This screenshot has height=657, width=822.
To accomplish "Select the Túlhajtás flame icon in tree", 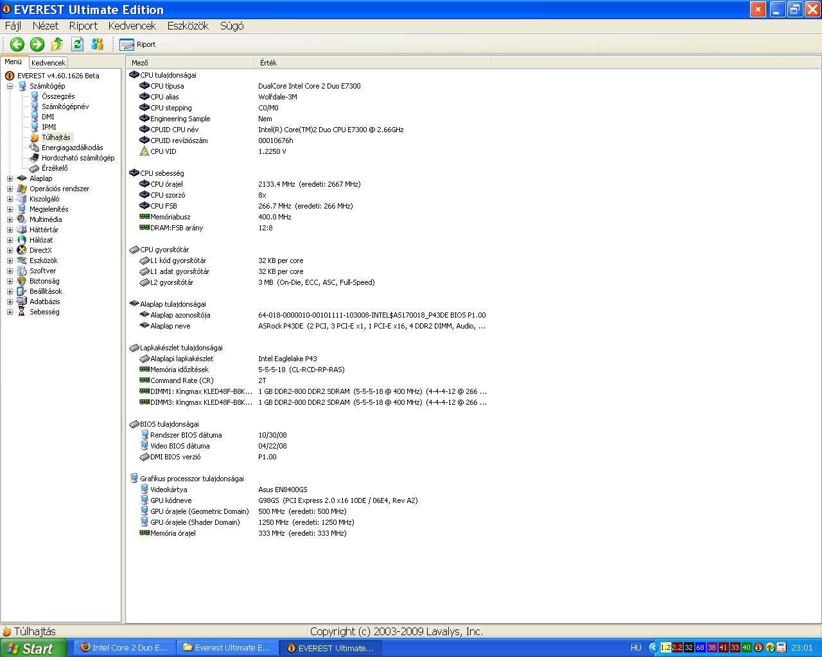I will pos(35,137).
